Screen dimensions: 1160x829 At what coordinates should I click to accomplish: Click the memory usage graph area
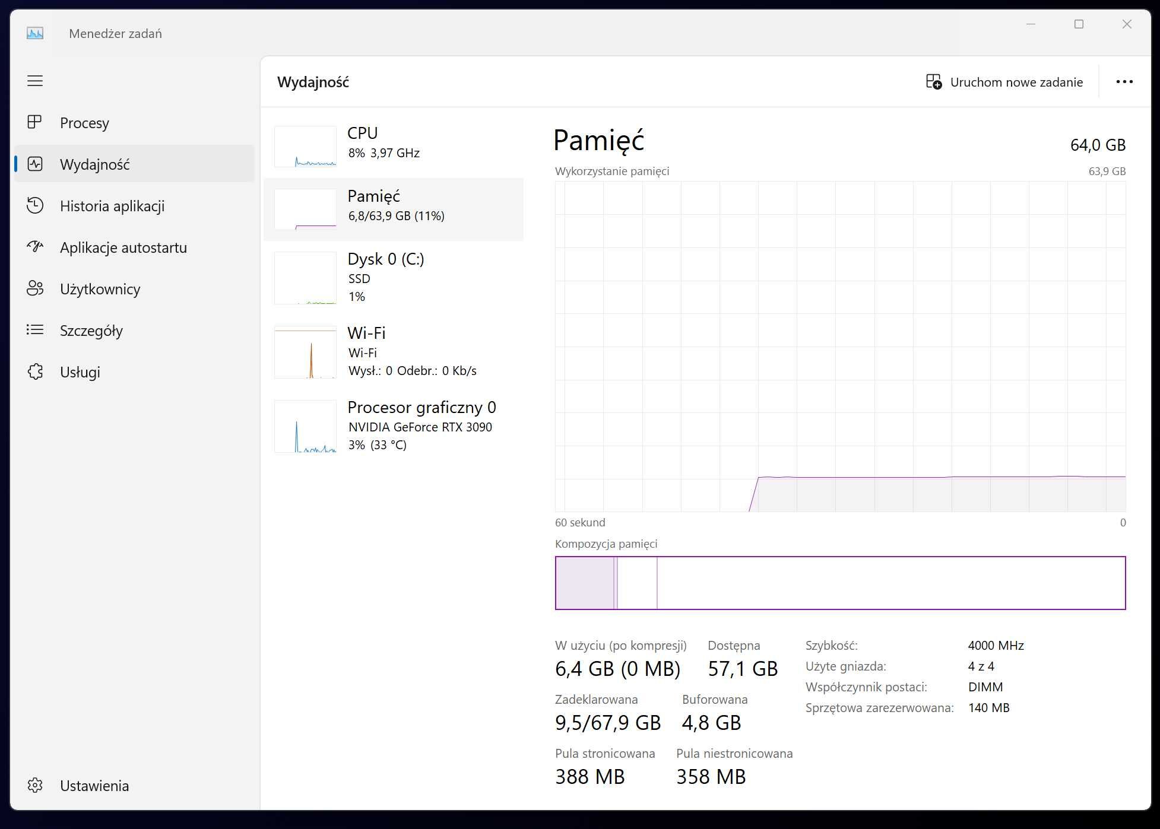840,346
